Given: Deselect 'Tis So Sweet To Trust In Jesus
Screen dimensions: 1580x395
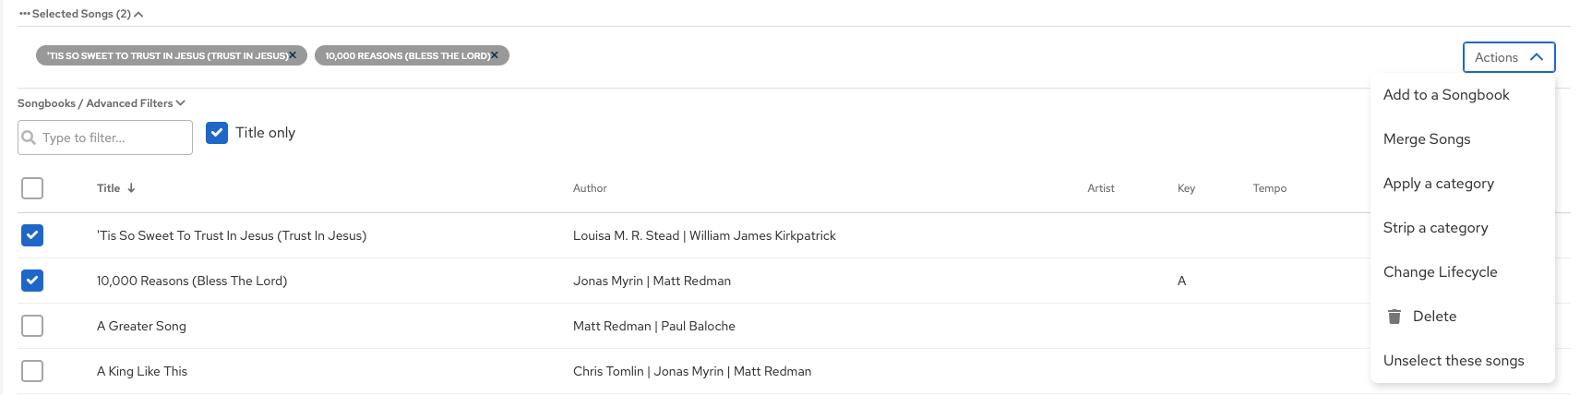Looking at the screenshot, I should click(x=32, y=235).
